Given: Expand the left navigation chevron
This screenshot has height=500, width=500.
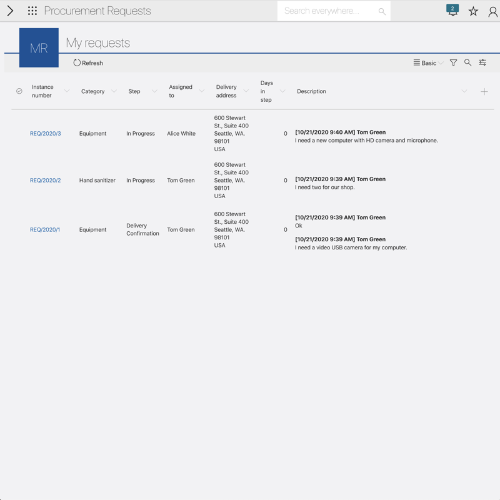Looking at the screenshot, I should coord(10,11).
